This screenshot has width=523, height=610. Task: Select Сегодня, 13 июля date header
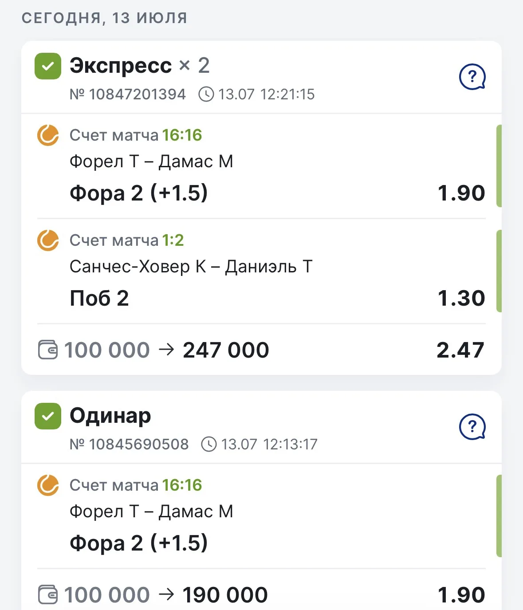point(104,18)
